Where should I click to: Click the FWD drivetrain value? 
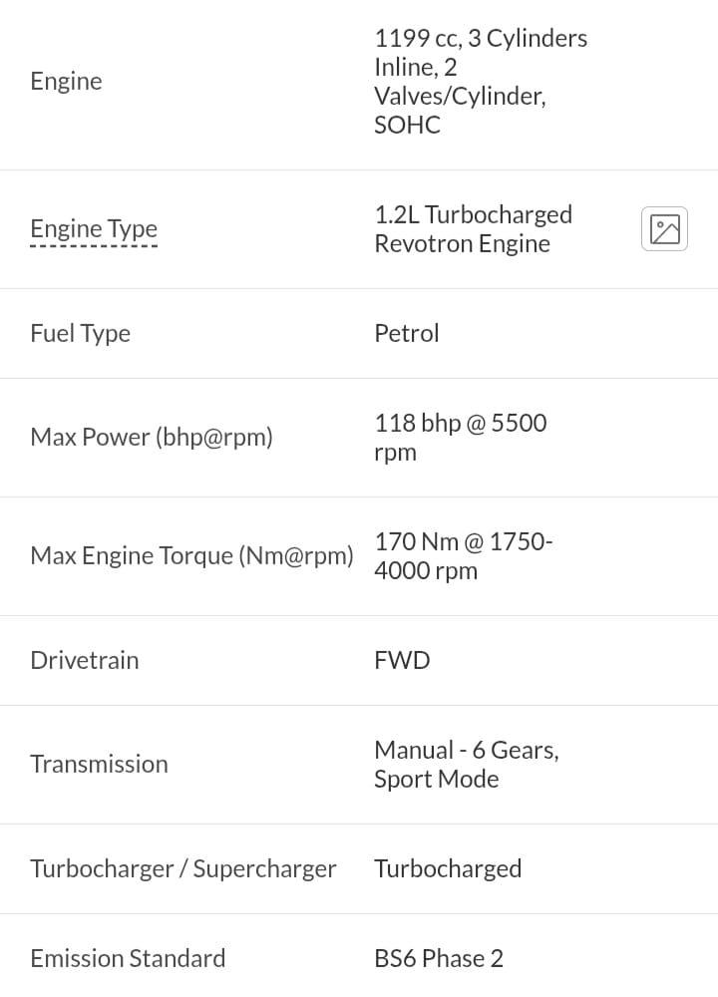tap(402, 660)
